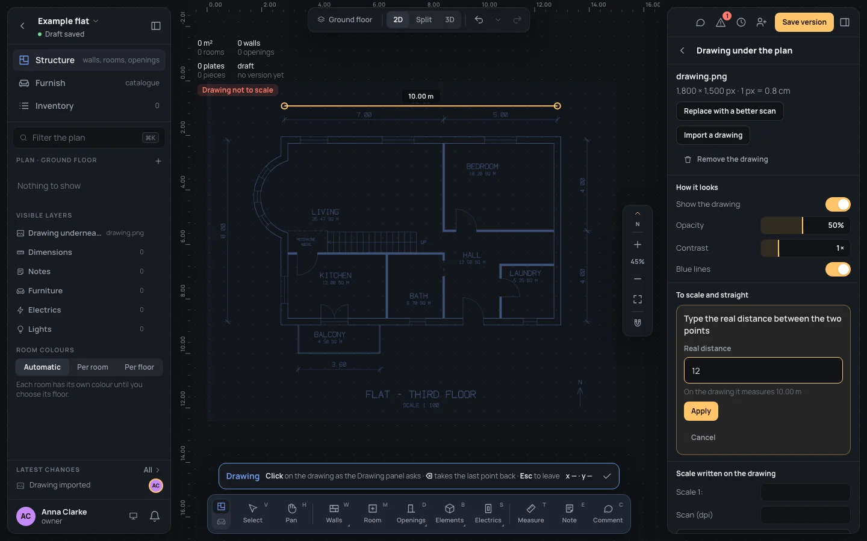The height and width of the screenshot is (541, 867).
Task: Select the Measure tool
Action: pos(531,514)
